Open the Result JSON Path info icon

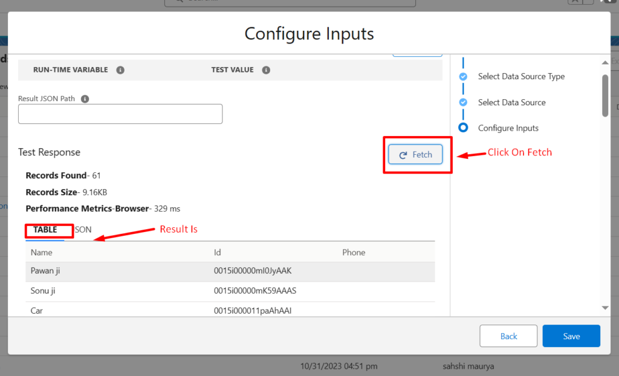coord(85,99)
